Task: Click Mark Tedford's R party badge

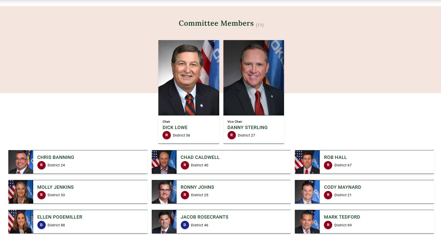Action: (328, 225)
